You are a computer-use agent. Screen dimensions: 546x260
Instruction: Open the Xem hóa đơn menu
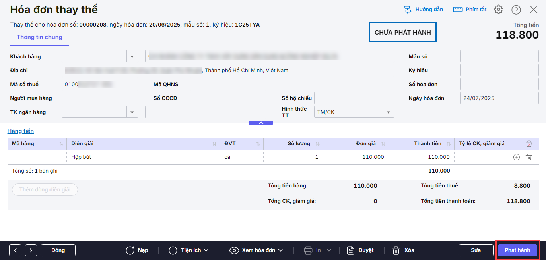coord(256,250)
